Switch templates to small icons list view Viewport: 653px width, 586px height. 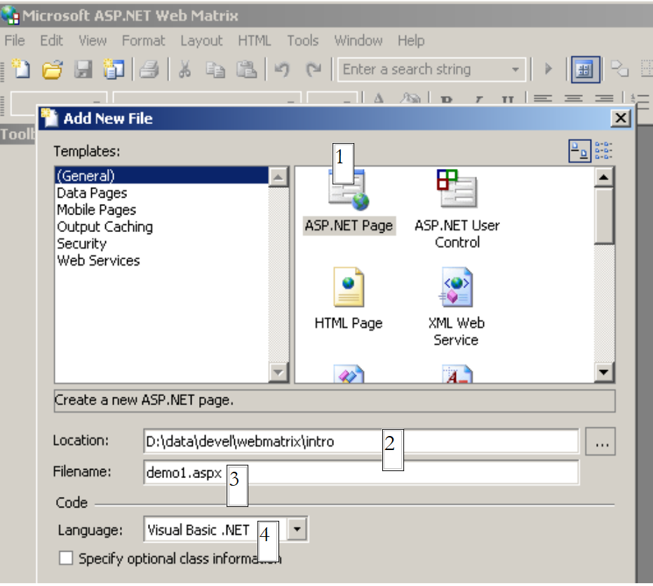click(x=604, y=150)
